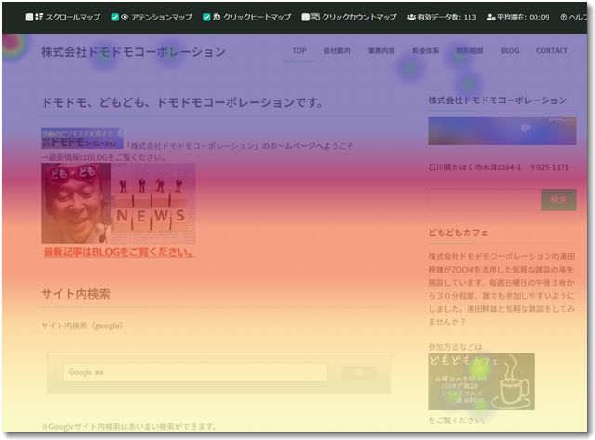595x440 pixels.
Task: Open the 業務内容 navigation item
Action: click(381, 50)
